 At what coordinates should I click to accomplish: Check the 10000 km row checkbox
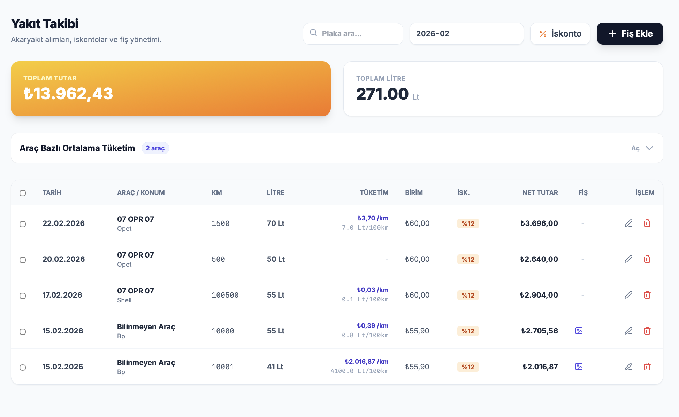(x=23, y=332)
